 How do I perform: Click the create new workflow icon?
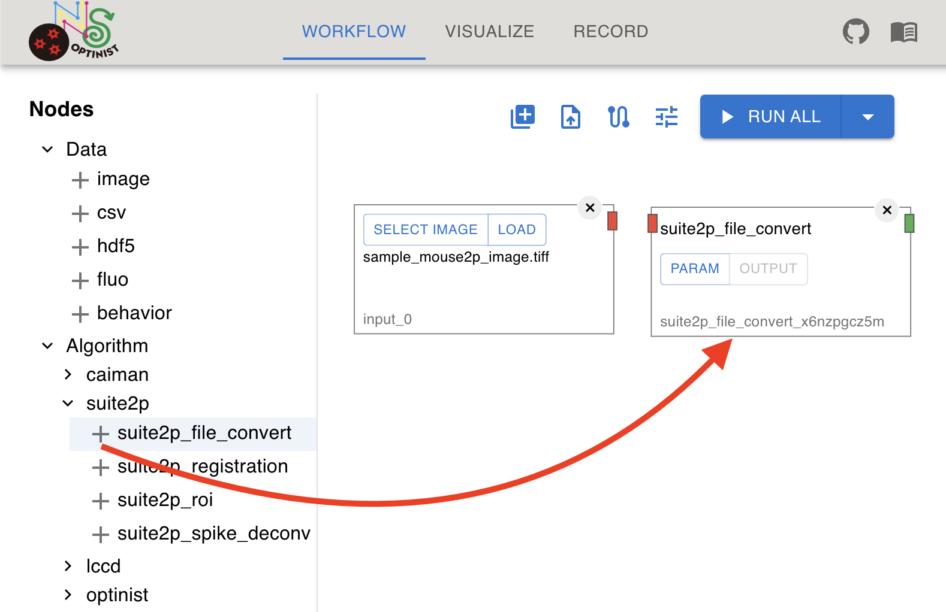(x=523, y=116)
